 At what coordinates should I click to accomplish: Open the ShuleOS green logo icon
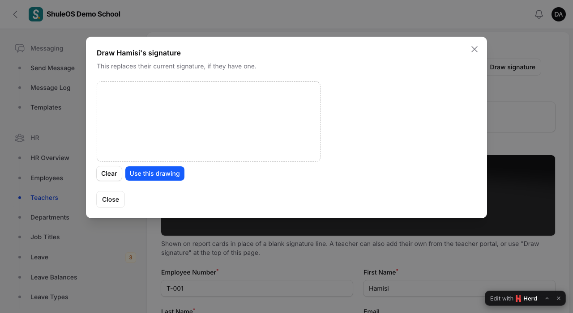[x=36, y=14]
